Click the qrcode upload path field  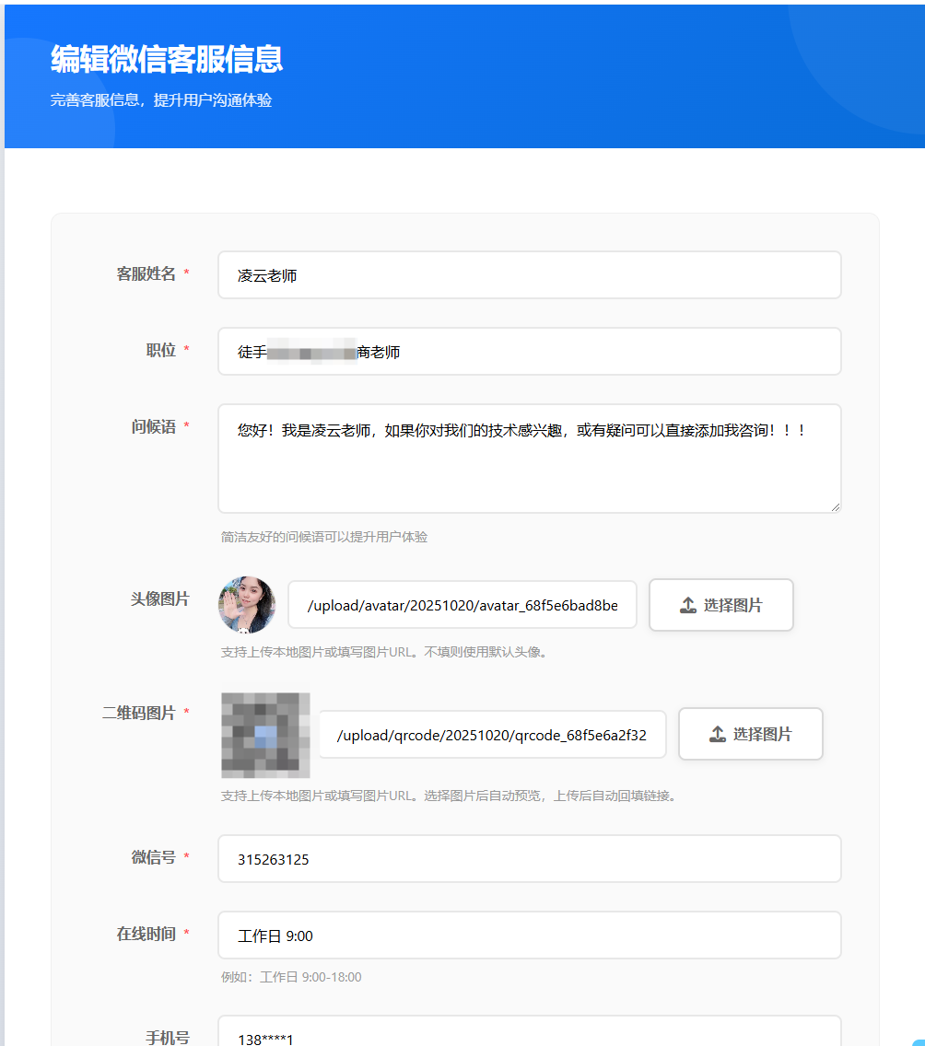[x=492, y=735]
